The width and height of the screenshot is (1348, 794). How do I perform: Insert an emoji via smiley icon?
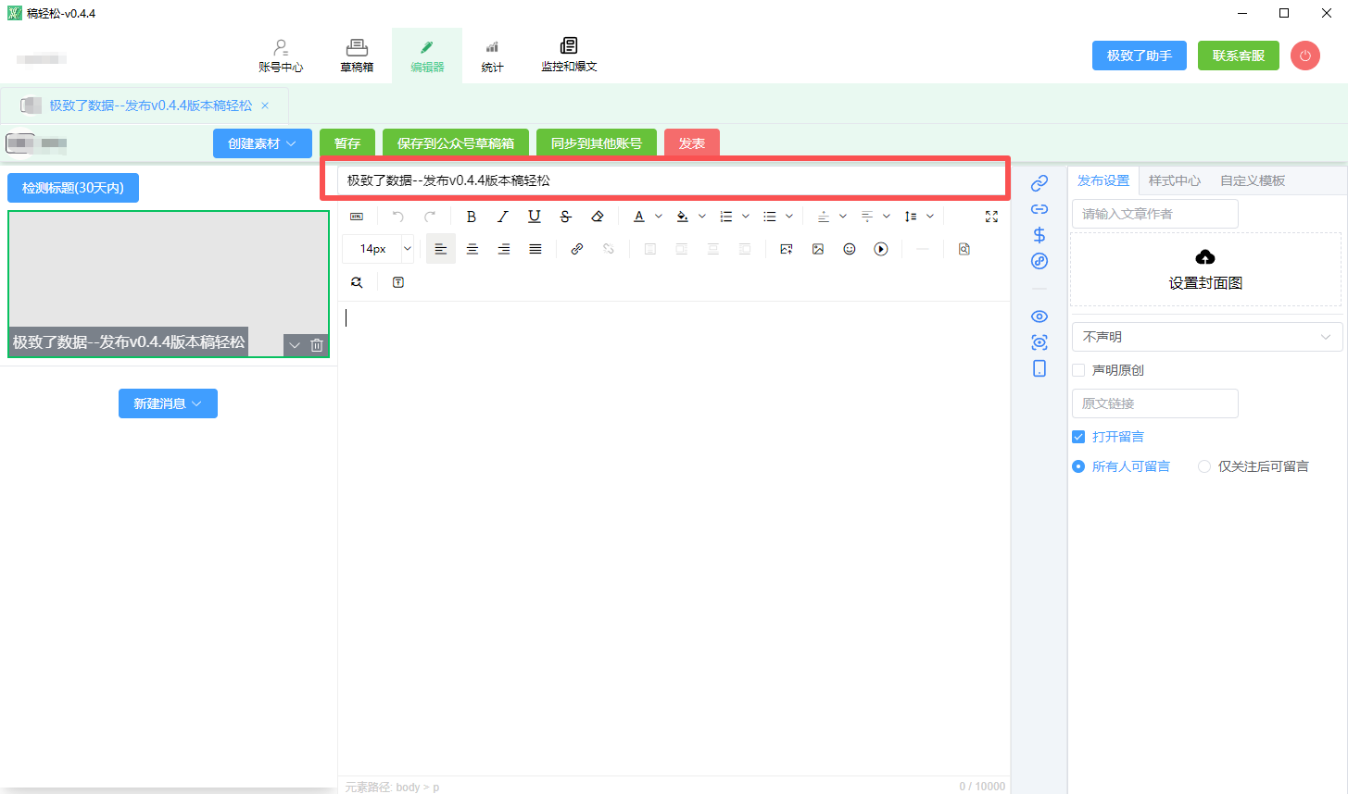[x=850, y=249]
